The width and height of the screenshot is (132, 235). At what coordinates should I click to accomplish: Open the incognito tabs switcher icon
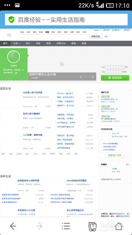click(x=92, y=226)
